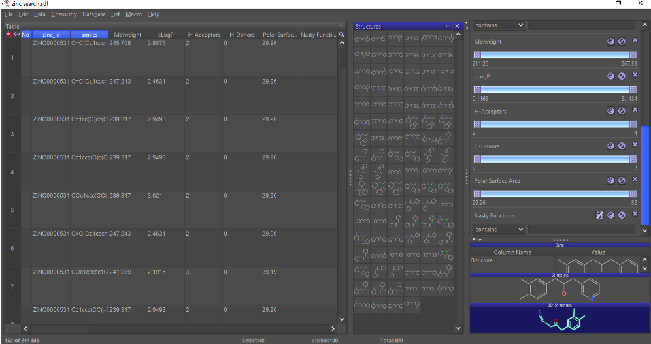Click the blue column-width arrows icon in table header

(16, 34)
